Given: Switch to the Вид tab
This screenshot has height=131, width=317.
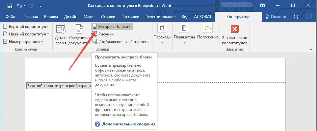Looking at the screenshot, I should click(x=185, y=17).
